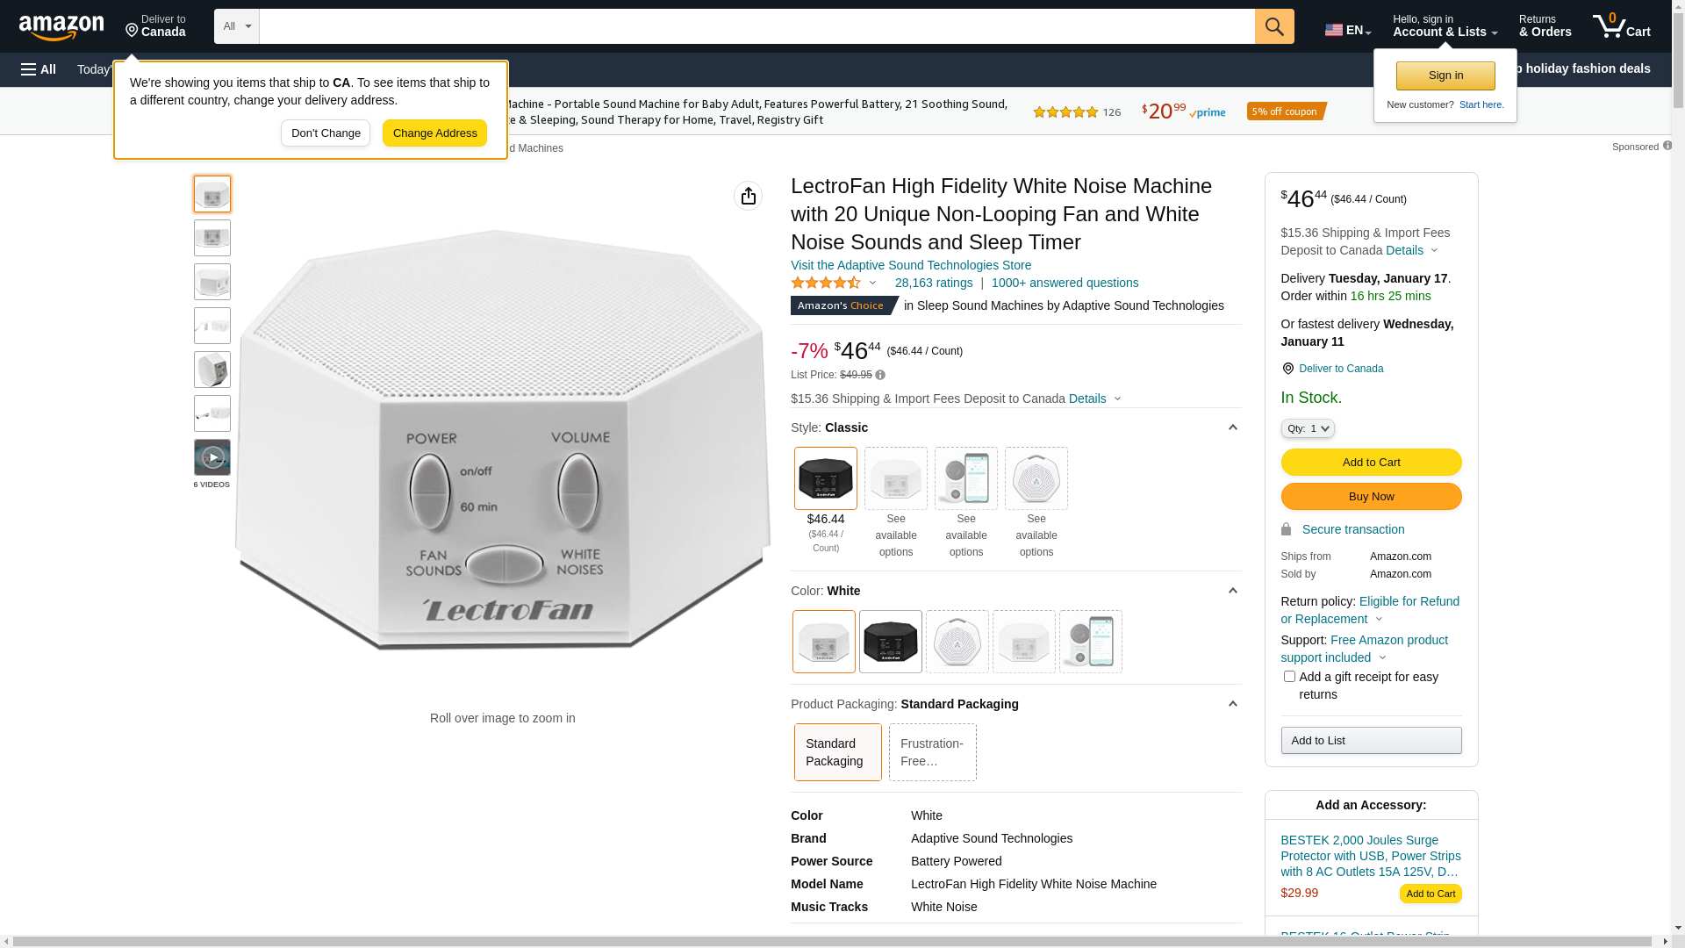
Task: Open the Qty quantity dropdown
Action: 1308,428
